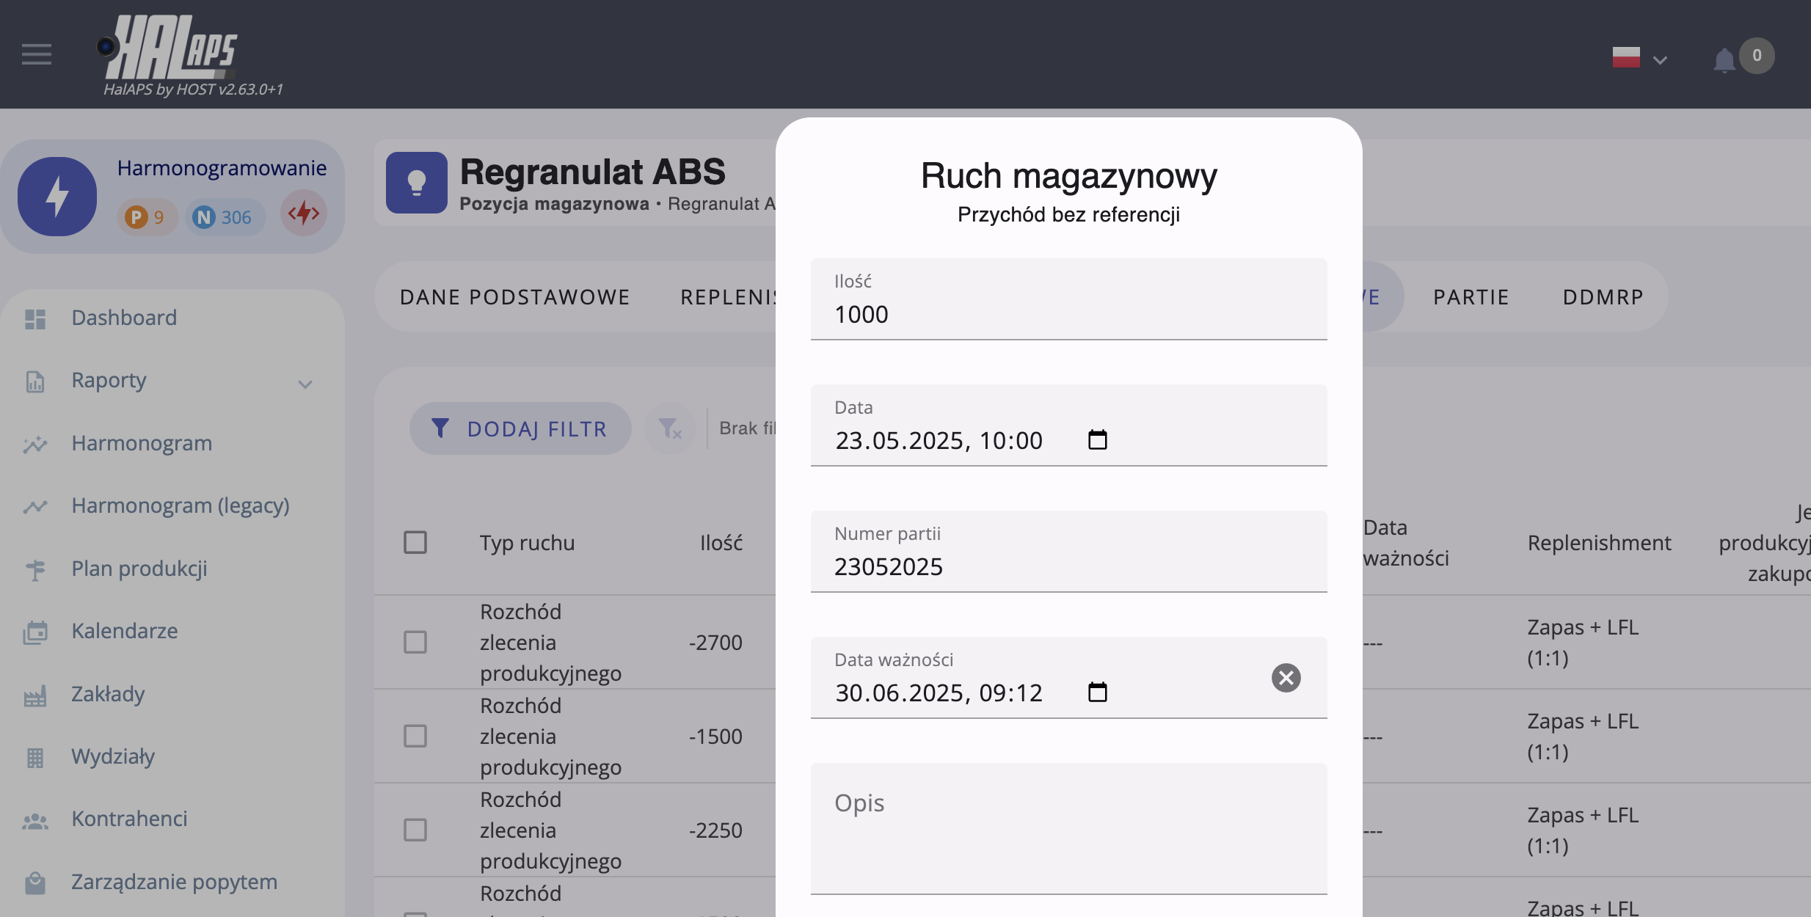Click the Harmonogramowanie lightning bolt icon

[57, 197]
